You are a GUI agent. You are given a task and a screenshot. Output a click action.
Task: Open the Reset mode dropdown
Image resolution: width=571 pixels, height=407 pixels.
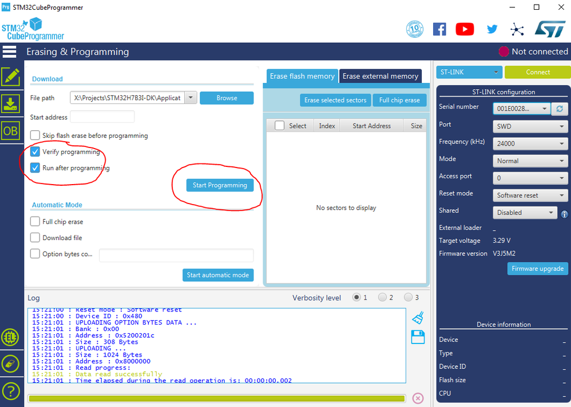(530, 195)
